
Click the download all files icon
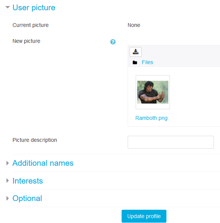[136, 52]
